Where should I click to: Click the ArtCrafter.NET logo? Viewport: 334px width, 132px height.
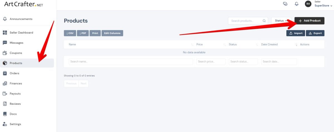tap(24, 4)
